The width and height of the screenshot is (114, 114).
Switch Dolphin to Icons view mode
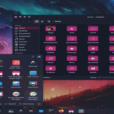(37, 21)
